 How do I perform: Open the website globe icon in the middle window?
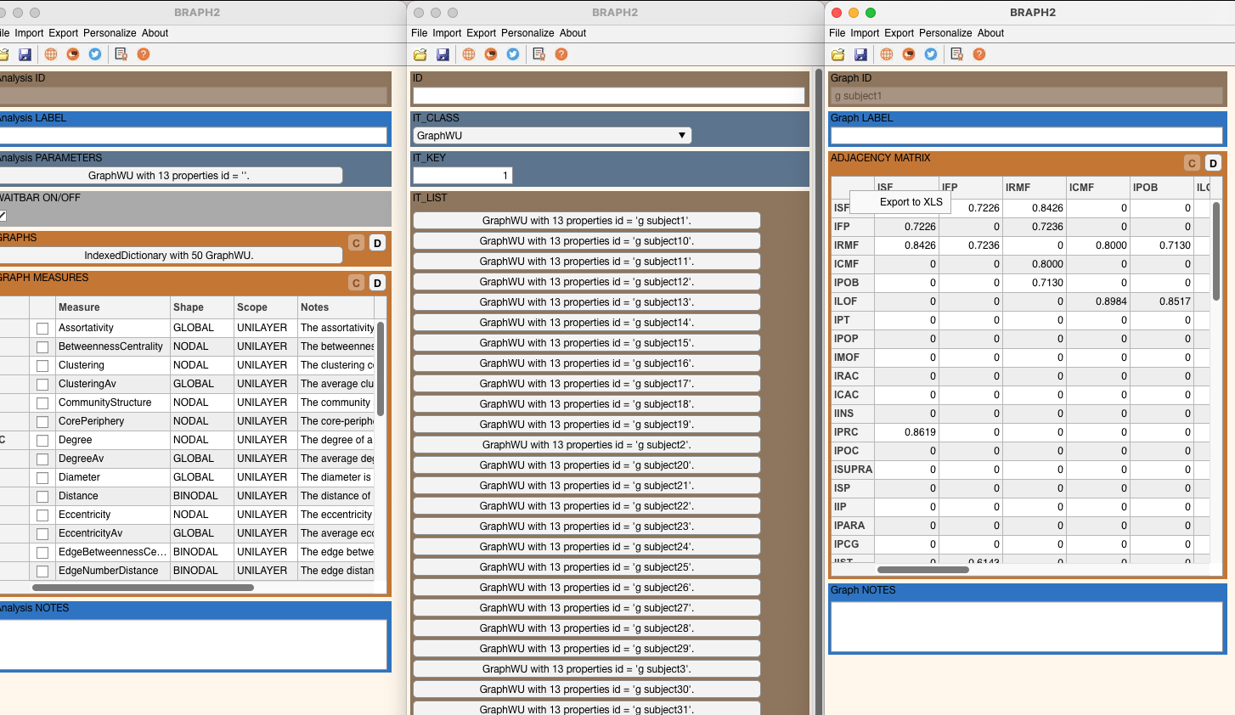coord(469,54)
